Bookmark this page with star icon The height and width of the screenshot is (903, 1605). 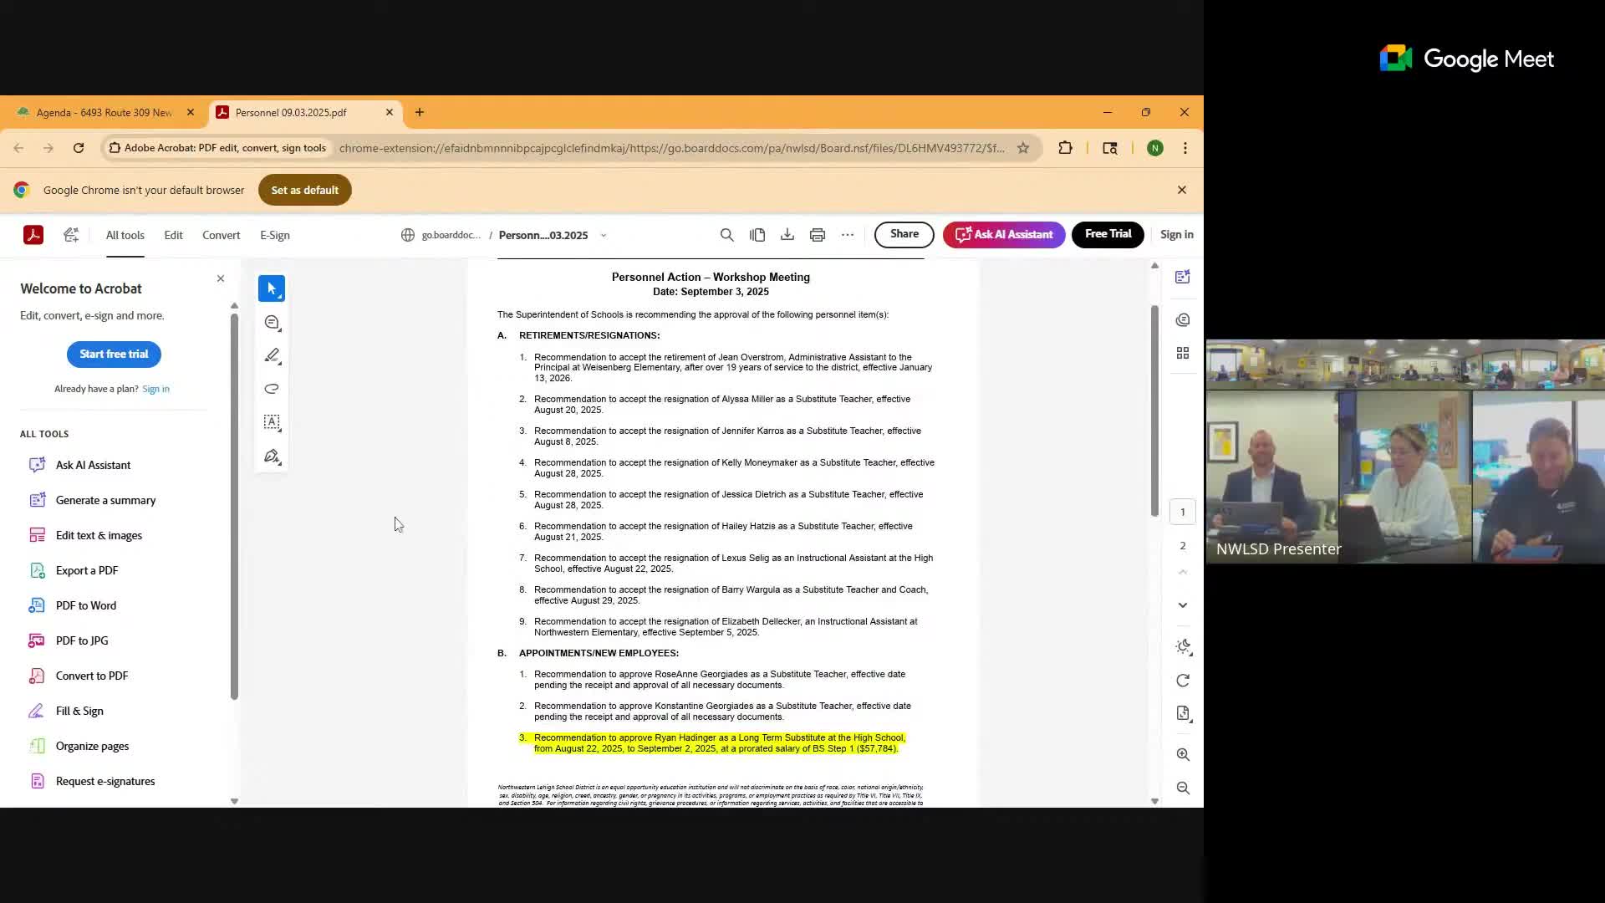point(1022,148)
